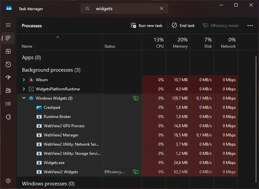This screenshot has height=189, width=259.
Task: Click the Windows processes (0) heading
Action: pyautogui.click(x=48, y=183)
